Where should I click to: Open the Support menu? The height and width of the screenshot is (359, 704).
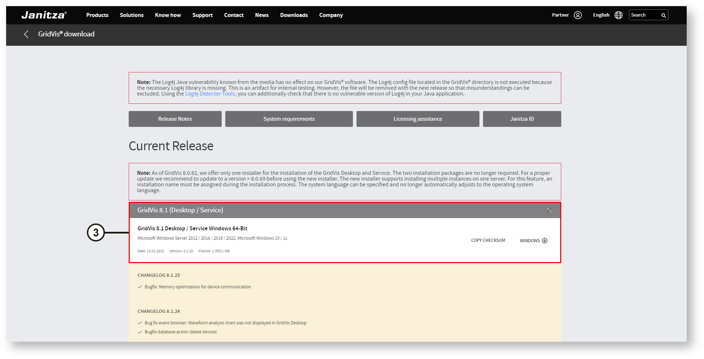pyautogui.click(x=202, y=15)
